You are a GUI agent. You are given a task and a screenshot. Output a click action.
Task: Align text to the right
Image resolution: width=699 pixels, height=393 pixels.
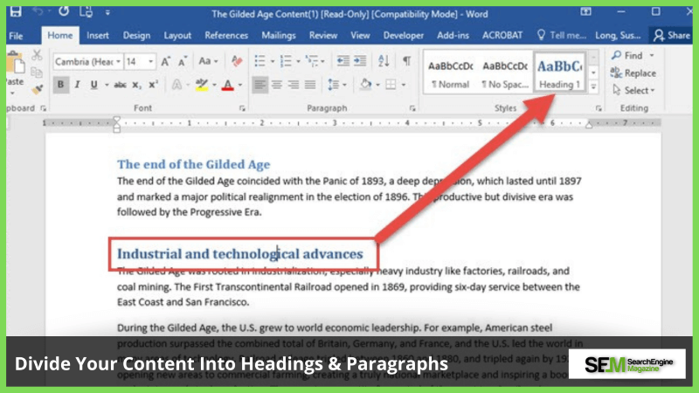294,85
